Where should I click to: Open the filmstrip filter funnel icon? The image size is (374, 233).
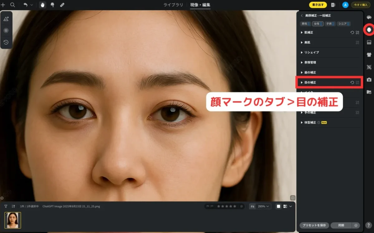point(6,206)
